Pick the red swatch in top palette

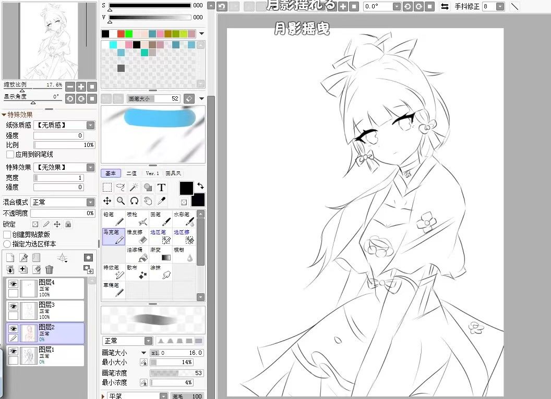pos(121,34)
